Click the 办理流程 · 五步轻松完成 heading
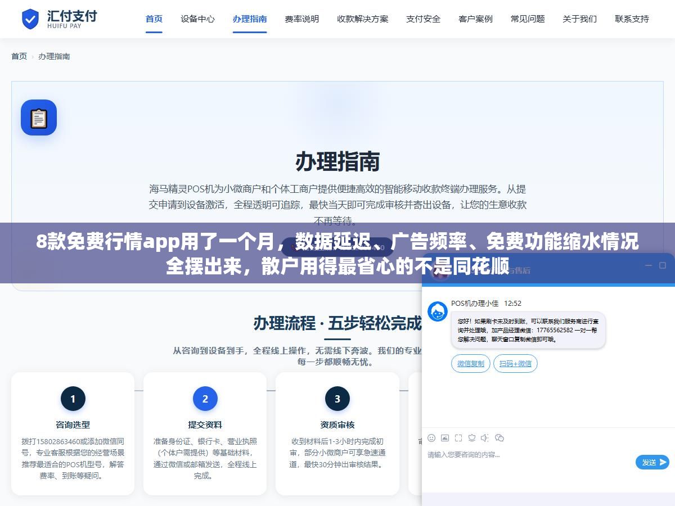The width and height of the screenshot is (675, 506). [337, 323]
